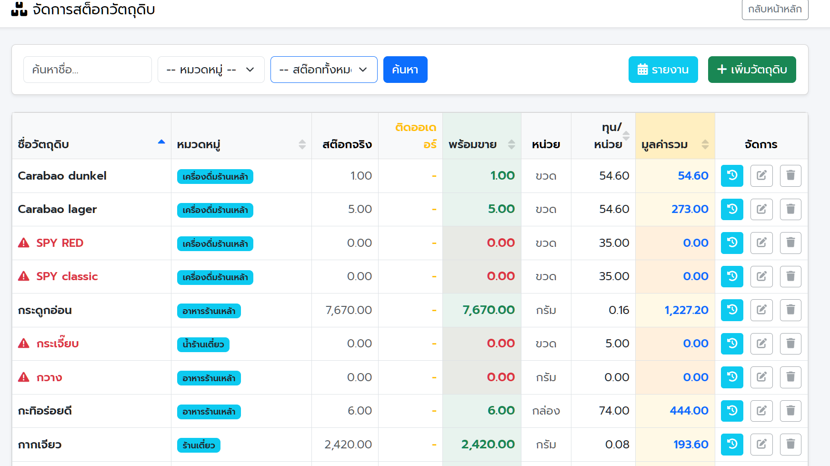This screenshot has width=830, height=466.
Task: Delete the SPY RED item
Action: pyautogui.click(x=790, y=243)
